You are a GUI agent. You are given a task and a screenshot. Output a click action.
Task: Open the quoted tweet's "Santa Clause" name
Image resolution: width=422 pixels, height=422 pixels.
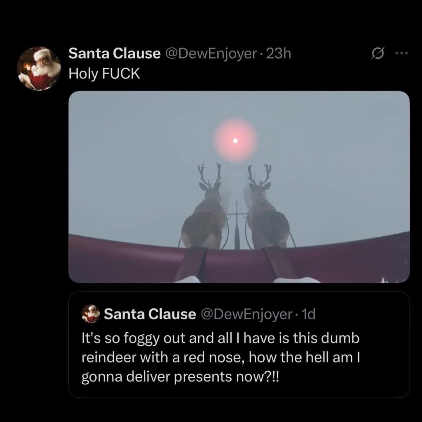click(150, 314)
